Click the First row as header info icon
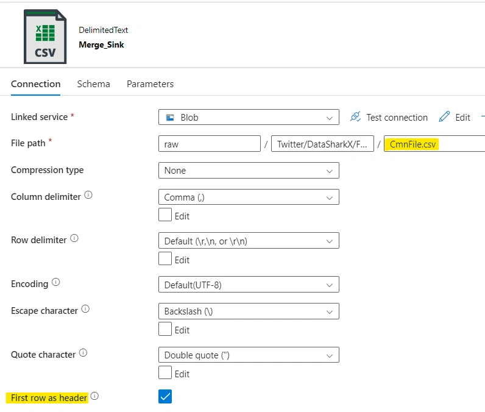The height and width of the screenshot is (412, 485). click(94, 396)
